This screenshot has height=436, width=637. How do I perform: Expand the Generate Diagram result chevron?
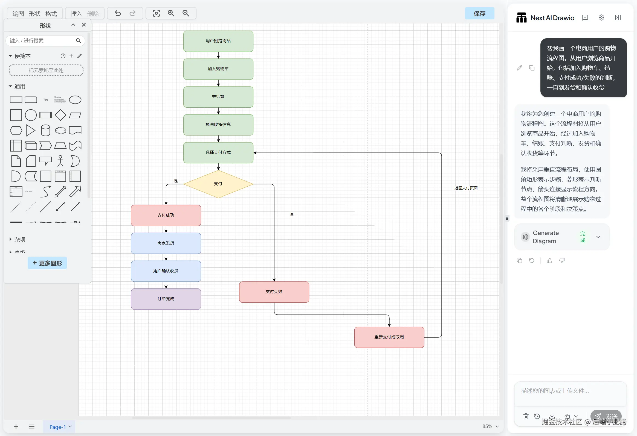coord(598,237)
